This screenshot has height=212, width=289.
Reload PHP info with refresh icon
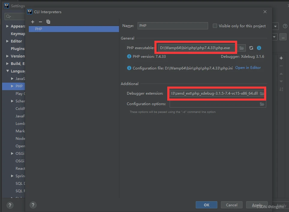tap(251, 48)
